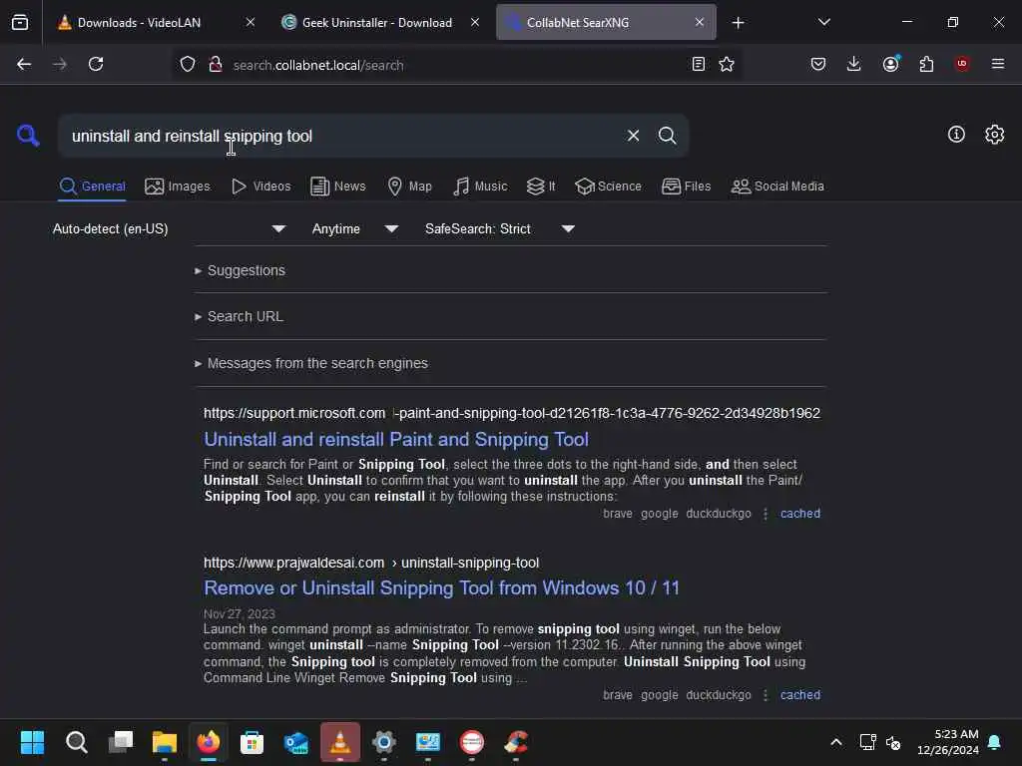Open more options dots for Microsoft result
Image resolution: width=1022 pixels, height=766 pixels.
coord(766,514)
